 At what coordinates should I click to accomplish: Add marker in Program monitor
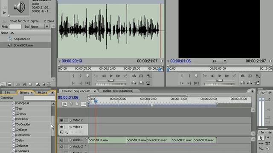196,76
